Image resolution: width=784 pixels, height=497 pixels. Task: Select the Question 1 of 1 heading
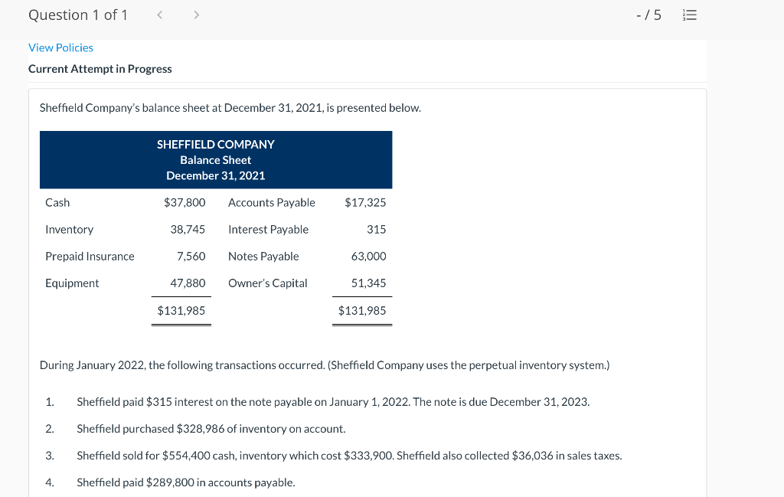click(x=77, y=14)
